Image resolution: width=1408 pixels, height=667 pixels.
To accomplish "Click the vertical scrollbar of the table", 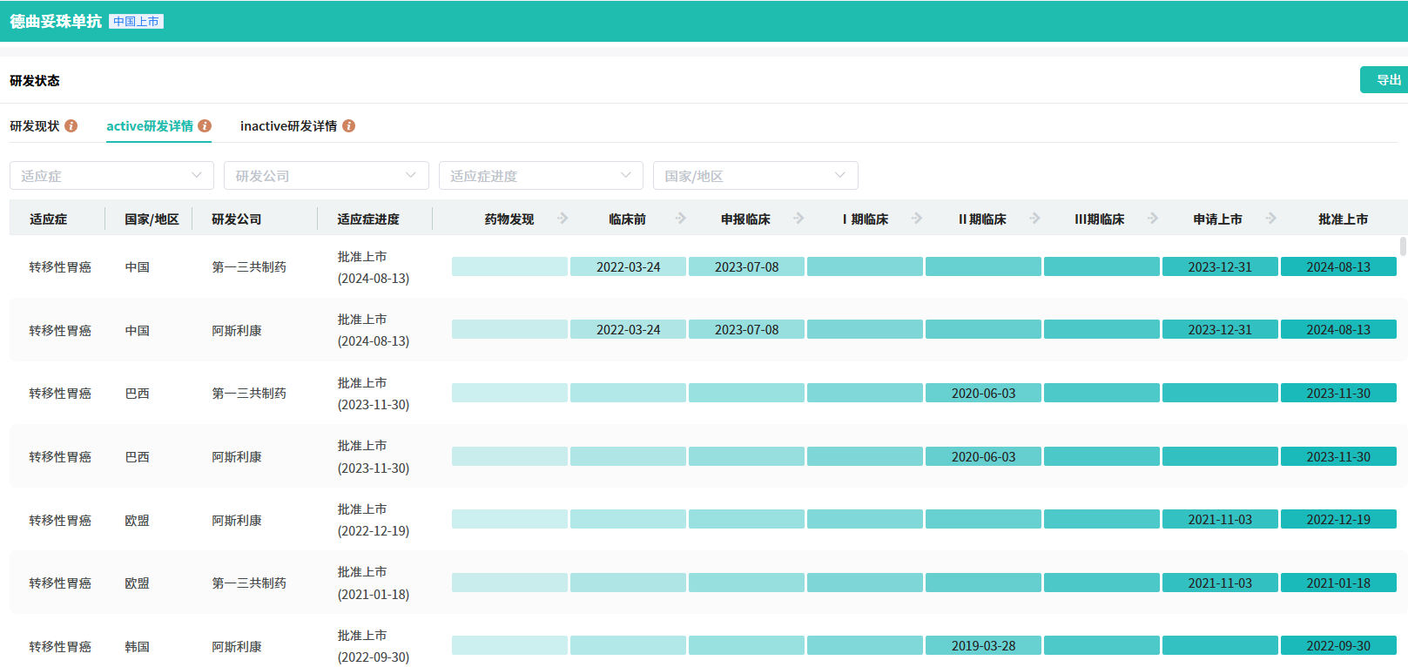I will (1402, 246).
